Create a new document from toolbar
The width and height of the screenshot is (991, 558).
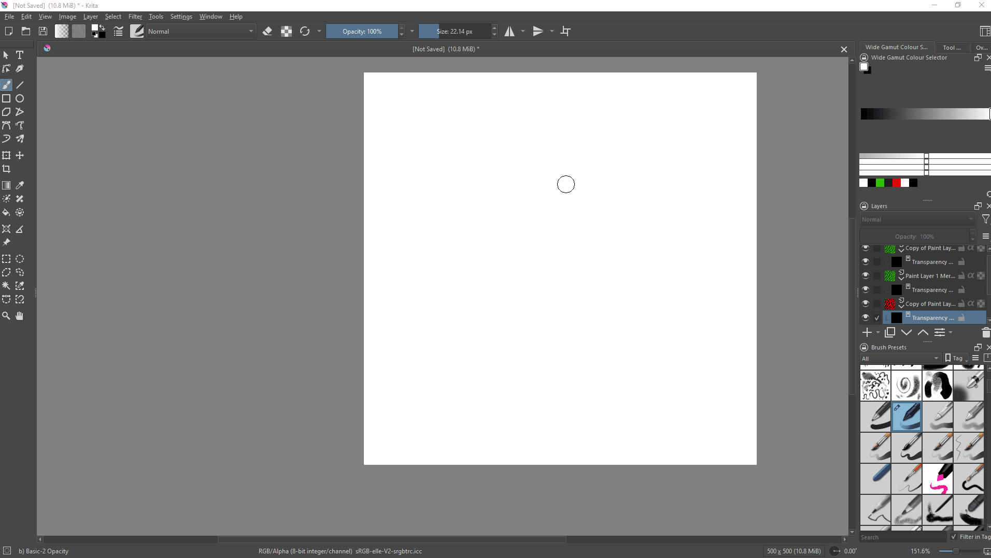[x=8, y=32]
